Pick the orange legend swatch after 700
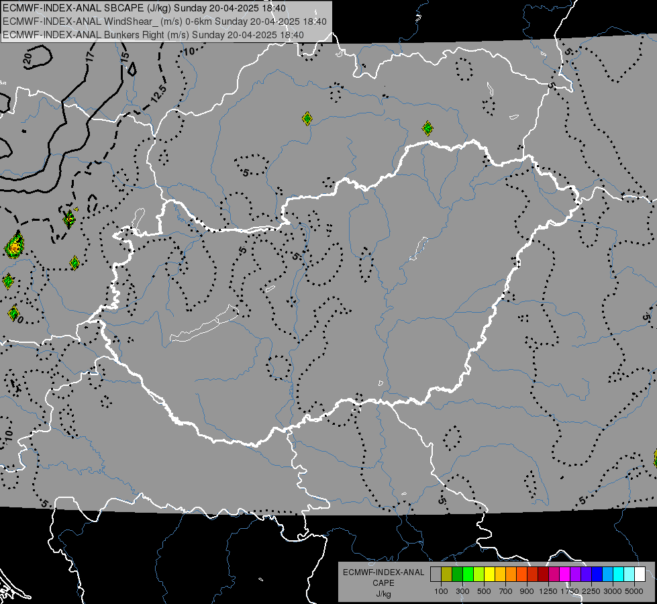The width and height of the screenshot is (657, 604). [511, 574]
